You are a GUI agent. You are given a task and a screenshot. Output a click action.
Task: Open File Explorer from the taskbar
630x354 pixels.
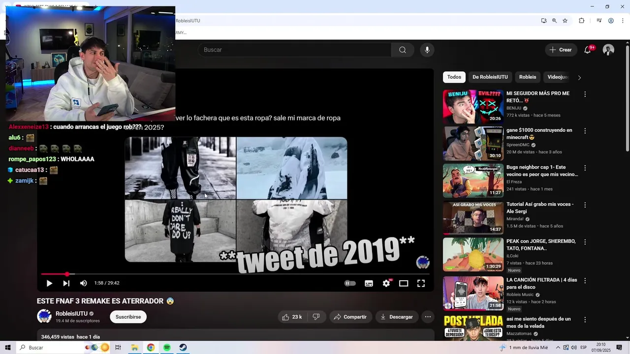pyautogui.click(x=134, y=348)
